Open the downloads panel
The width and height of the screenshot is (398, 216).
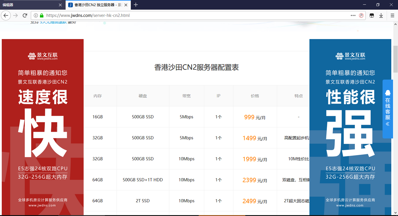(381, 16)
